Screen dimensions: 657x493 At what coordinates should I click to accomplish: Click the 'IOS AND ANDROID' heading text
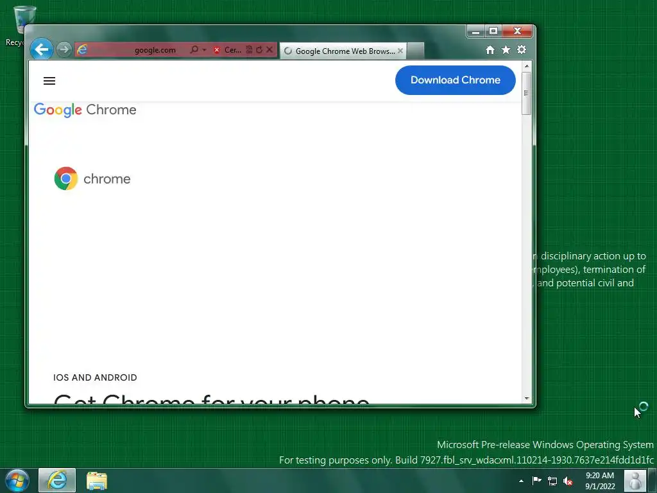[95, 377]
